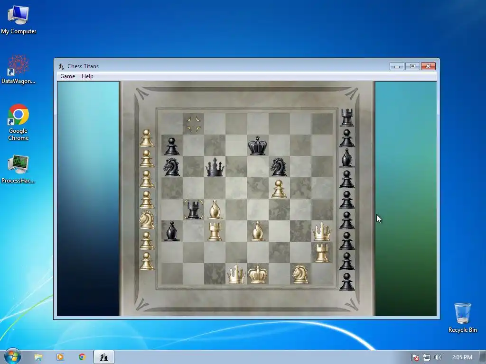Select the Google Chrome desktop shortcut
This screenshot has width=486, height=364.
click(19, 123)
